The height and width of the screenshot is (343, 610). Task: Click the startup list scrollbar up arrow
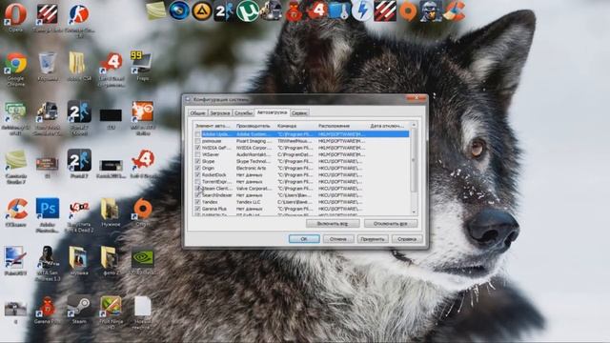click(414, 125)
